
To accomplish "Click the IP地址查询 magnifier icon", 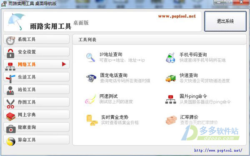I will point(90,58).
